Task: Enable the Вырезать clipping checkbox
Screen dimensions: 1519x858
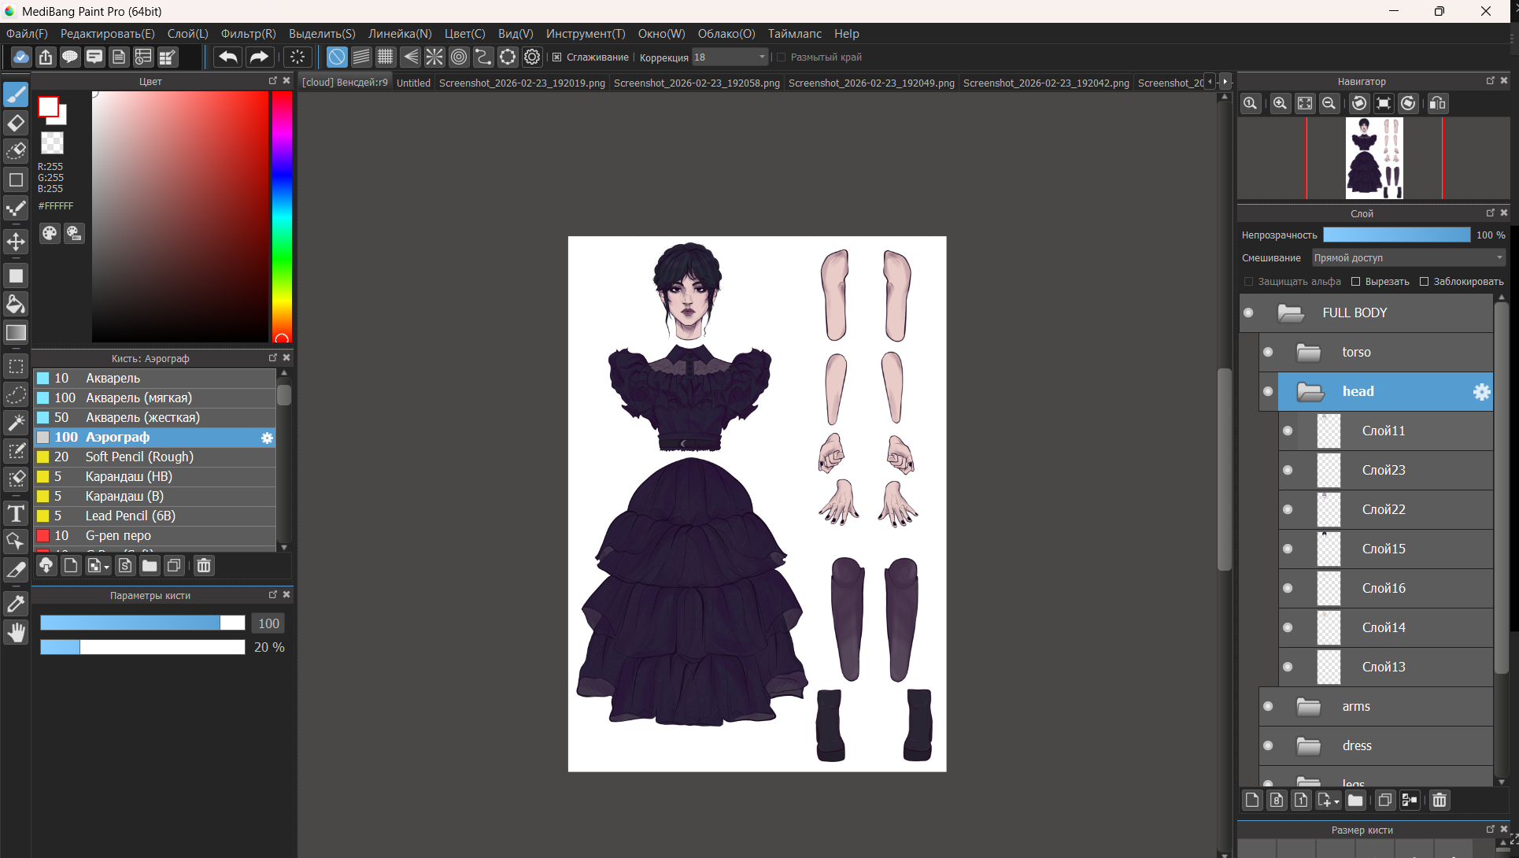Action: 1356,282
